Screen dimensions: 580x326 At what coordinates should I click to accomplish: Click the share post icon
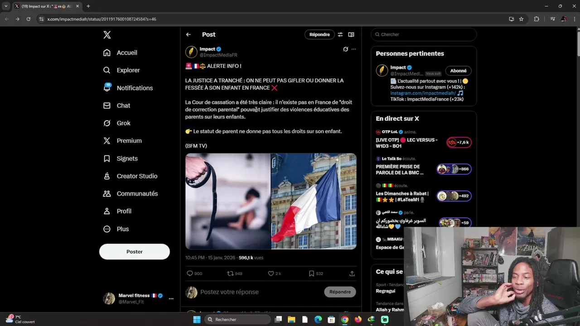pyautogui.click(x=352, y=273)
